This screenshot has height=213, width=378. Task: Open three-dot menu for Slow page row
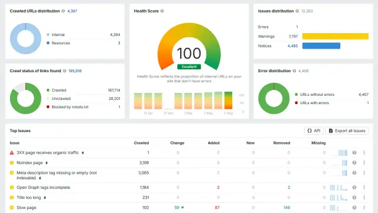(x=364, y=208)
